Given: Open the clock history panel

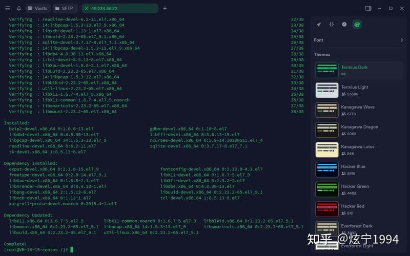Looking at the screenshot, I should [x=344, y=24].
